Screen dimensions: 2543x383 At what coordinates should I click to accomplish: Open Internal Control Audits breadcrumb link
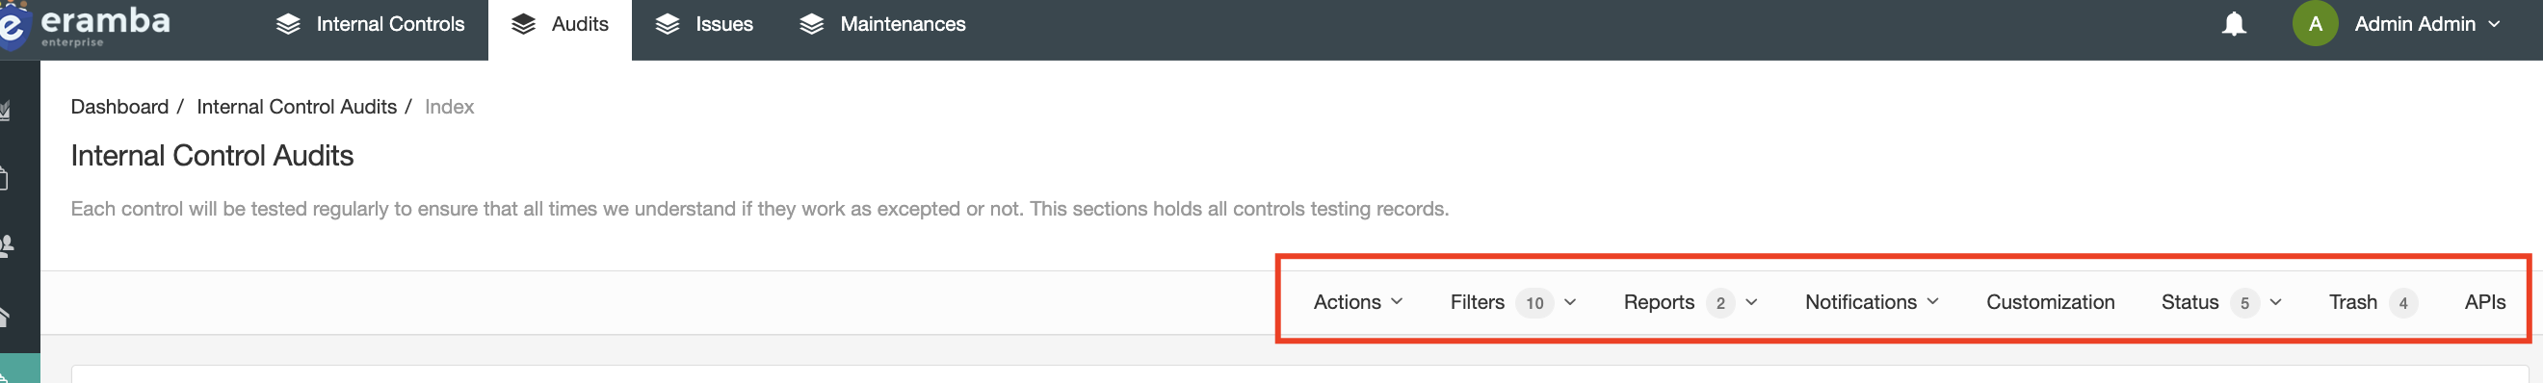click(296, 107)
